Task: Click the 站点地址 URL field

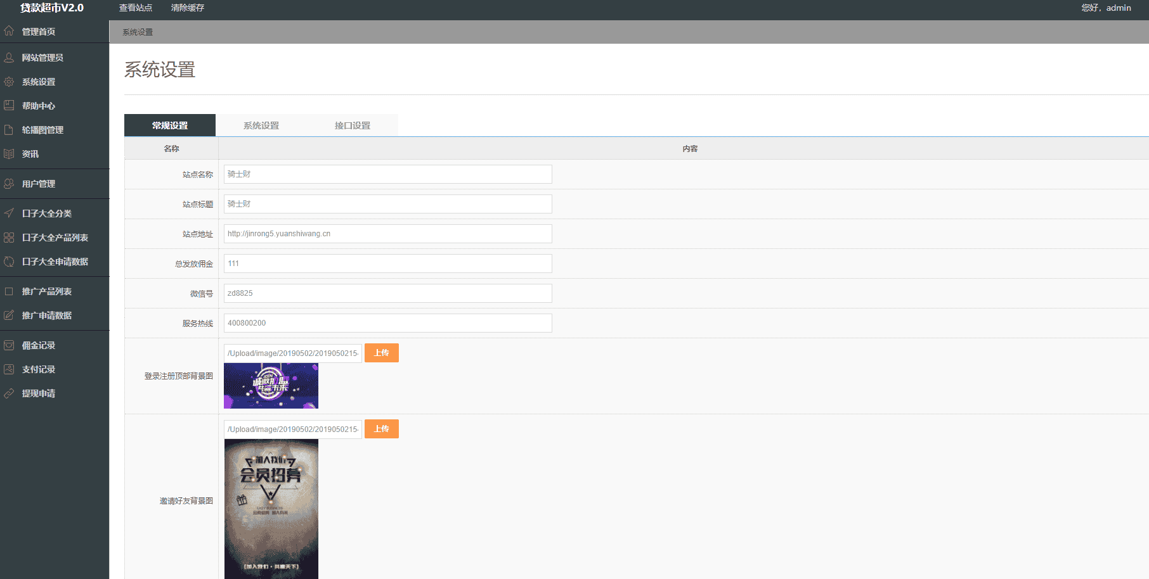Action: pyautogui.click(x=388, y=234)
